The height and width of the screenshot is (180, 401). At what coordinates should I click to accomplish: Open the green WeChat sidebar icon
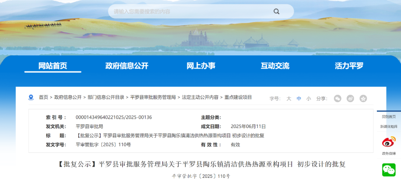coord(389,170)
